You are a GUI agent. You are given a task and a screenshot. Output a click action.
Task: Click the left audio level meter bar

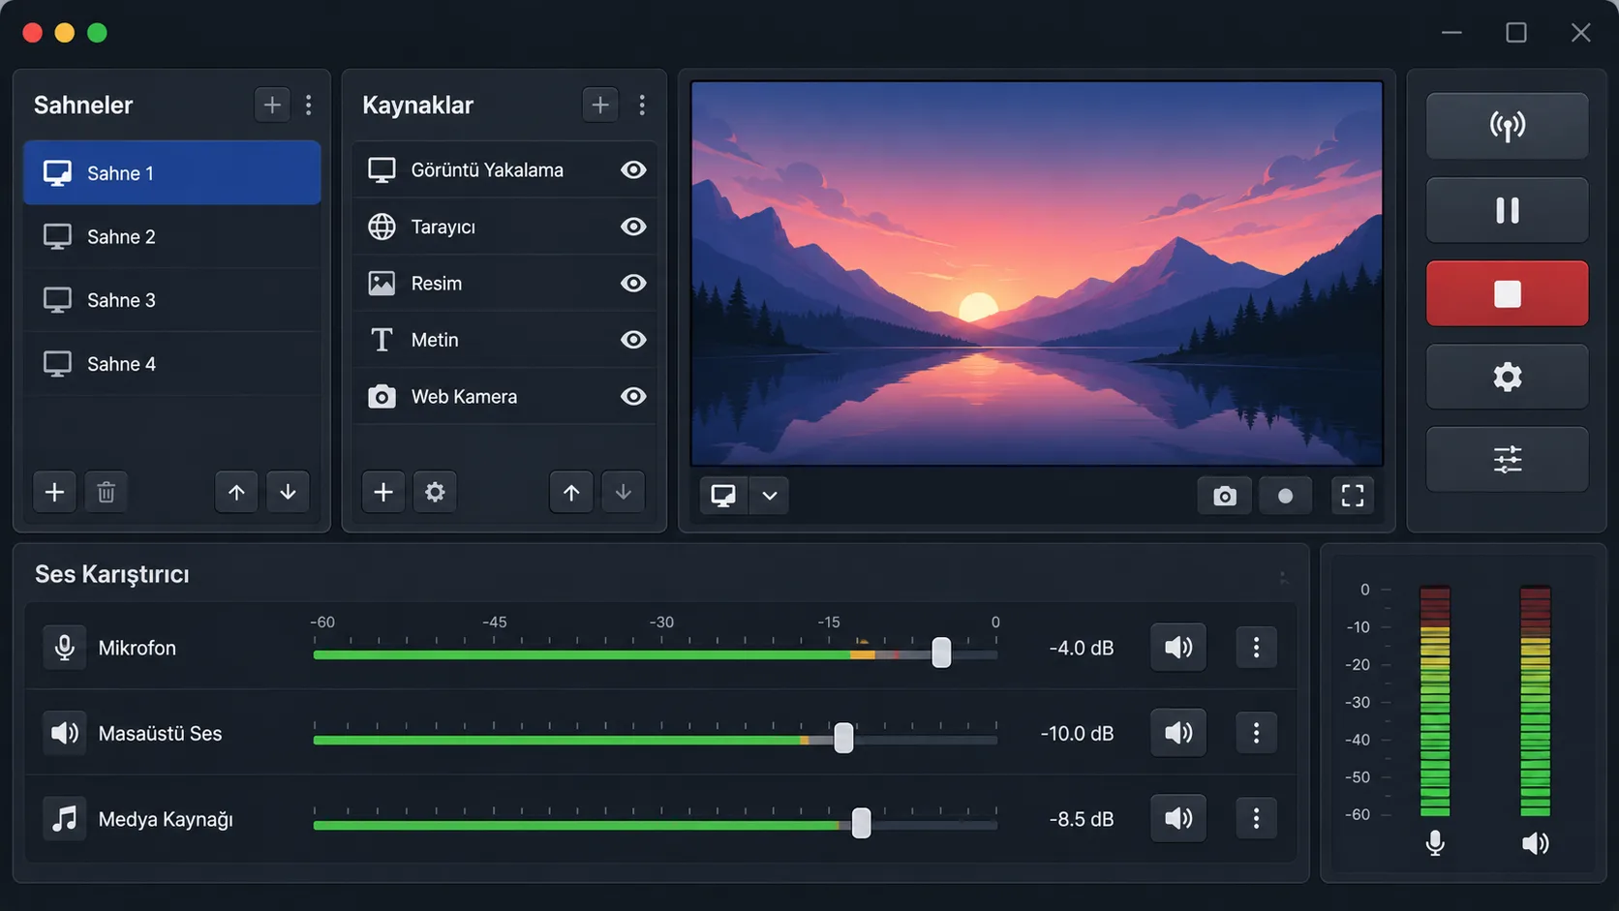point(1435,701)
